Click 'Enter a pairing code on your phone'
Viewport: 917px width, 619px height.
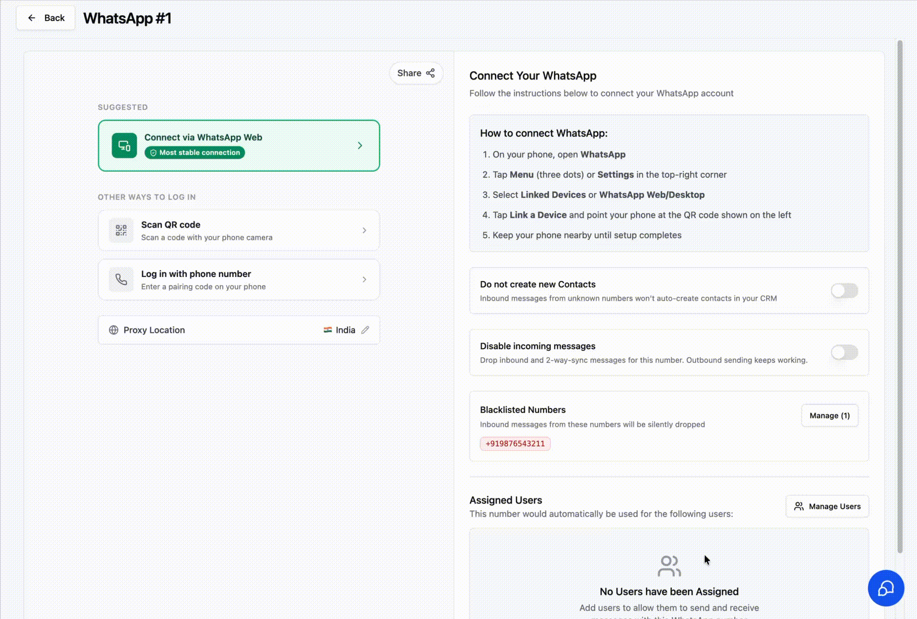pos(203,287)
